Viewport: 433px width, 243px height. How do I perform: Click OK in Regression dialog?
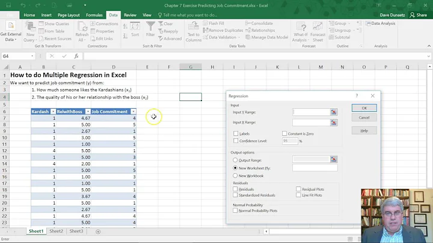pyautogui.click(x=364, y=108)
